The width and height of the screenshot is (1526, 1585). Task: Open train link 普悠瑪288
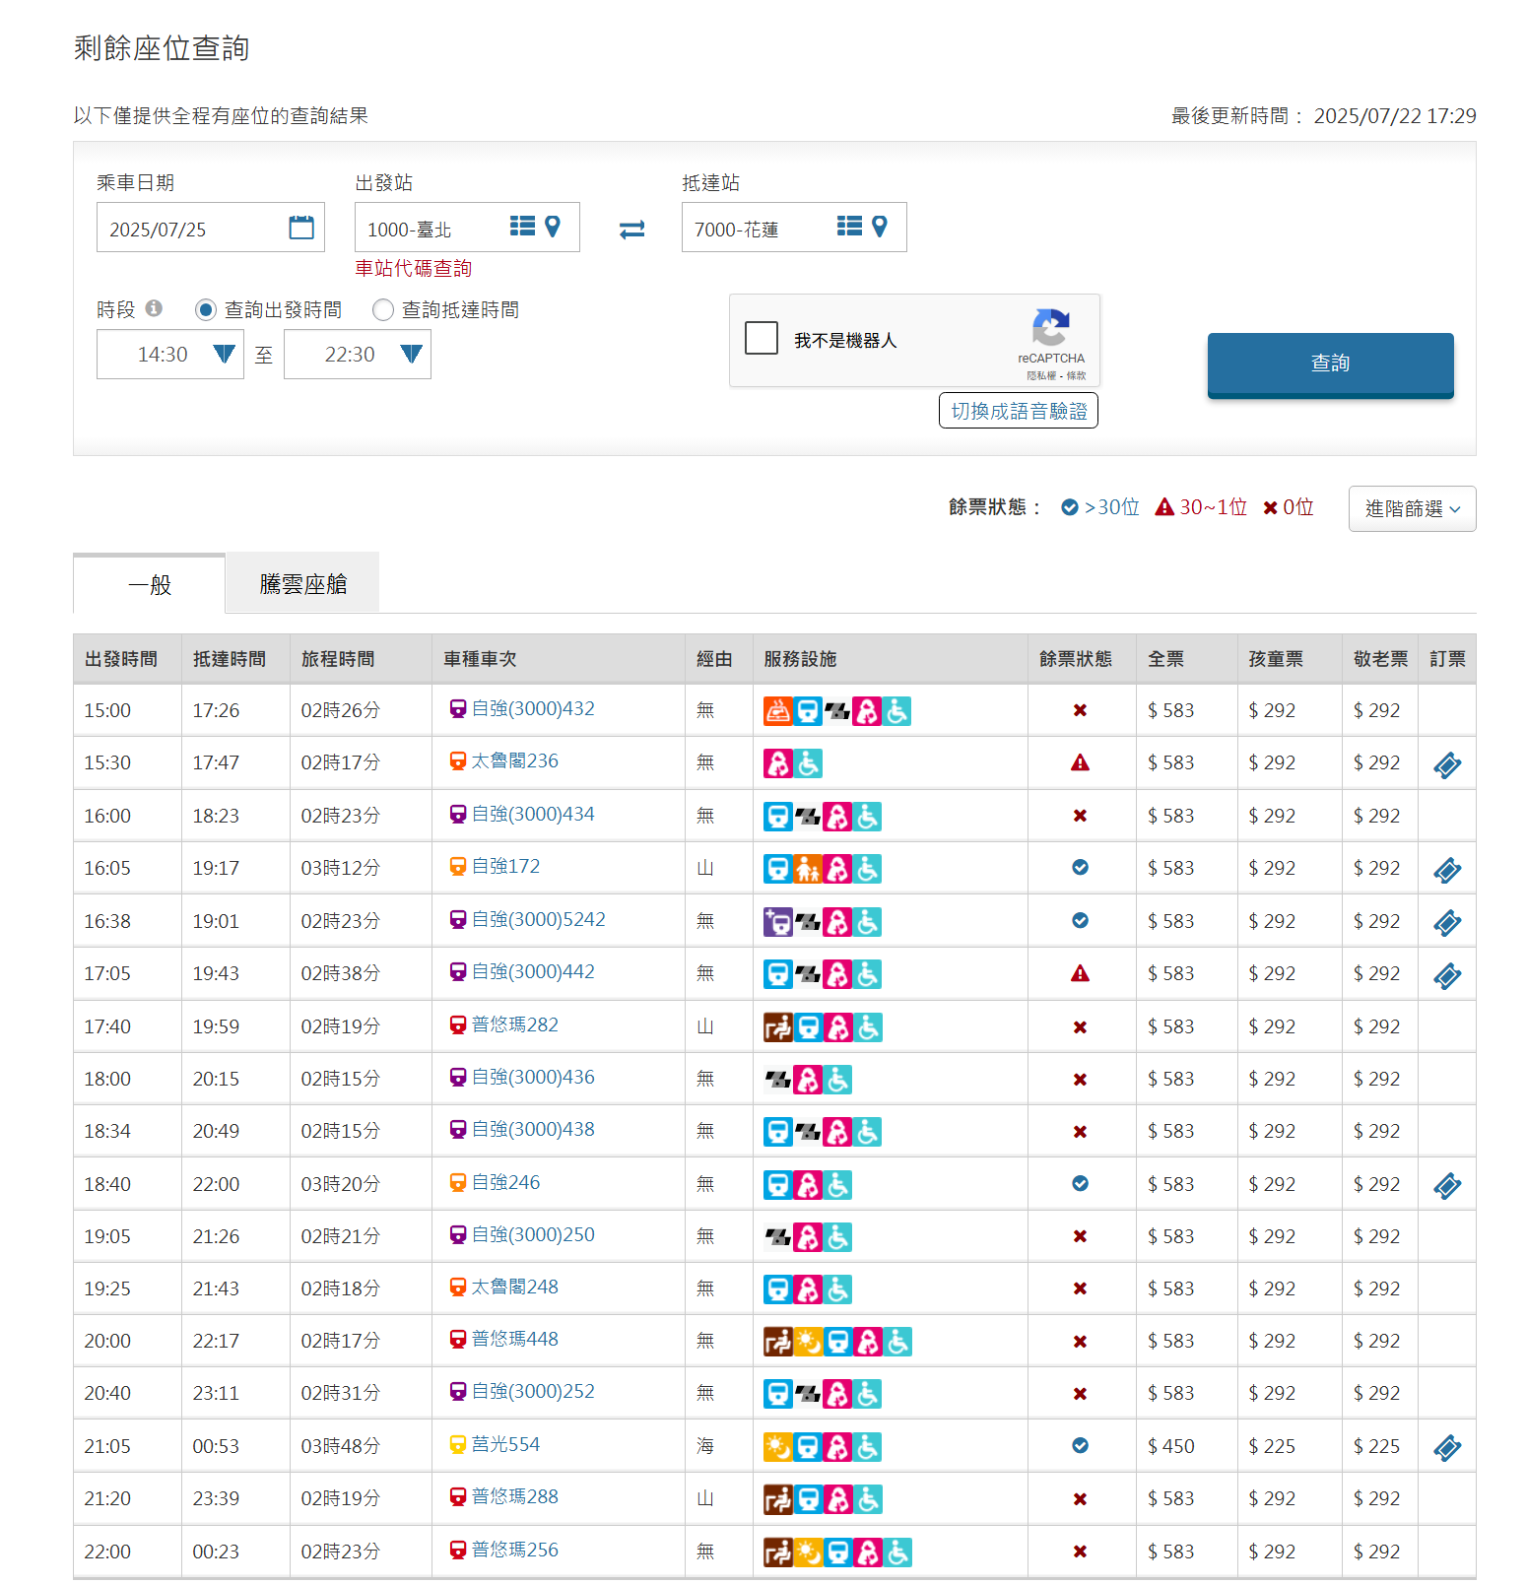pyautogui.click(x=514, y=1496)
